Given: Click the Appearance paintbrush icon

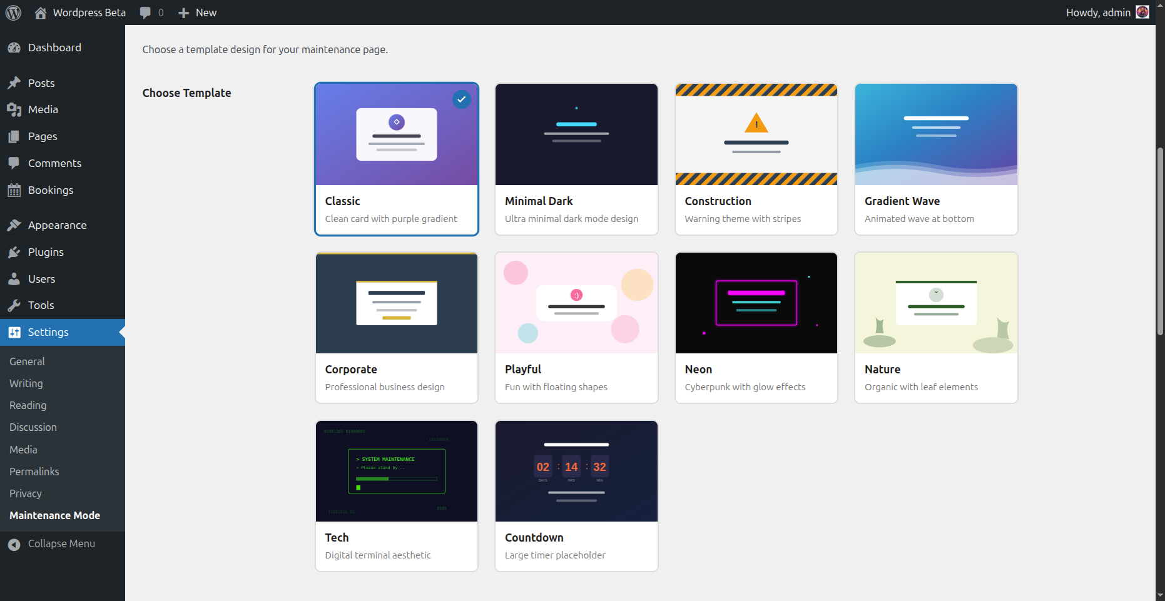Looking at the screenshot, I should coord(14,225).
